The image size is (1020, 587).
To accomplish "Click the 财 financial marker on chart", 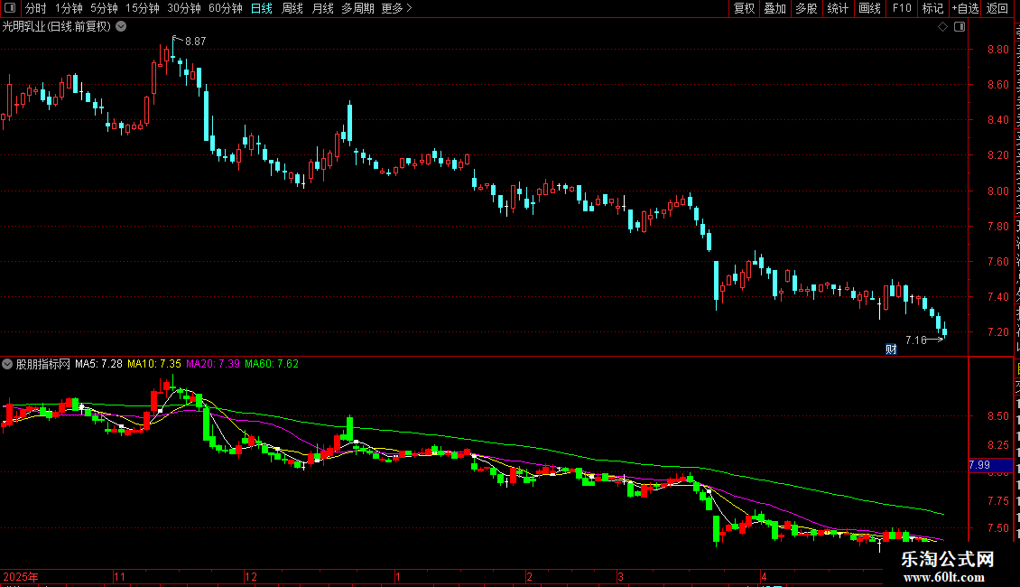I will 891,349.
